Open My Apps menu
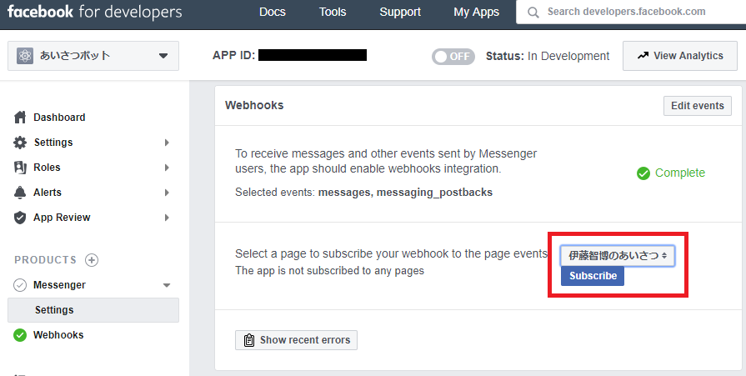 (x=476, y=13)
